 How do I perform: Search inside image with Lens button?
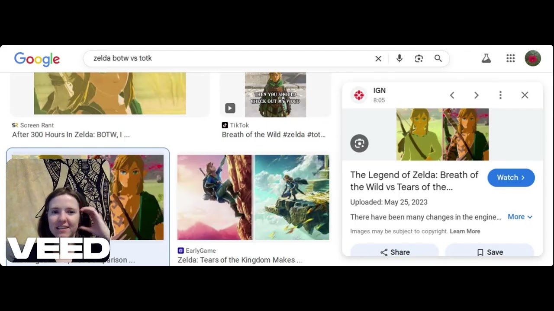359,143
